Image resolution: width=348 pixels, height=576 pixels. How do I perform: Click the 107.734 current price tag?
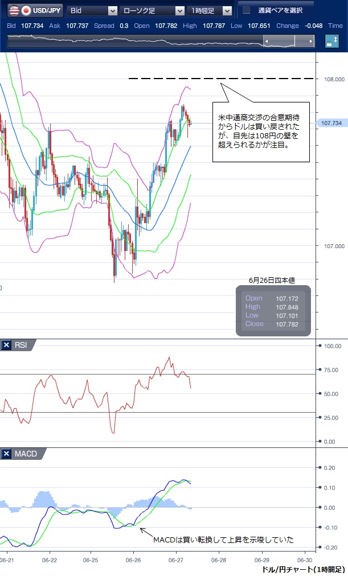click(331, 123)
